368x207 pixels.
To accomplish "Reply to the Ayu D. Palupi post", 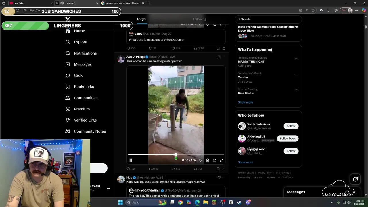I will 131,169.
